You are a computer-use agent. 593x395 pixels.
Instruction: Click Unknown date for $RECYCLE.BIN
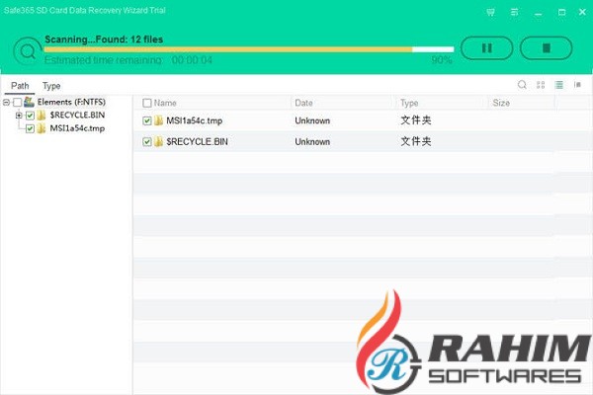click(x=312, y=142)
